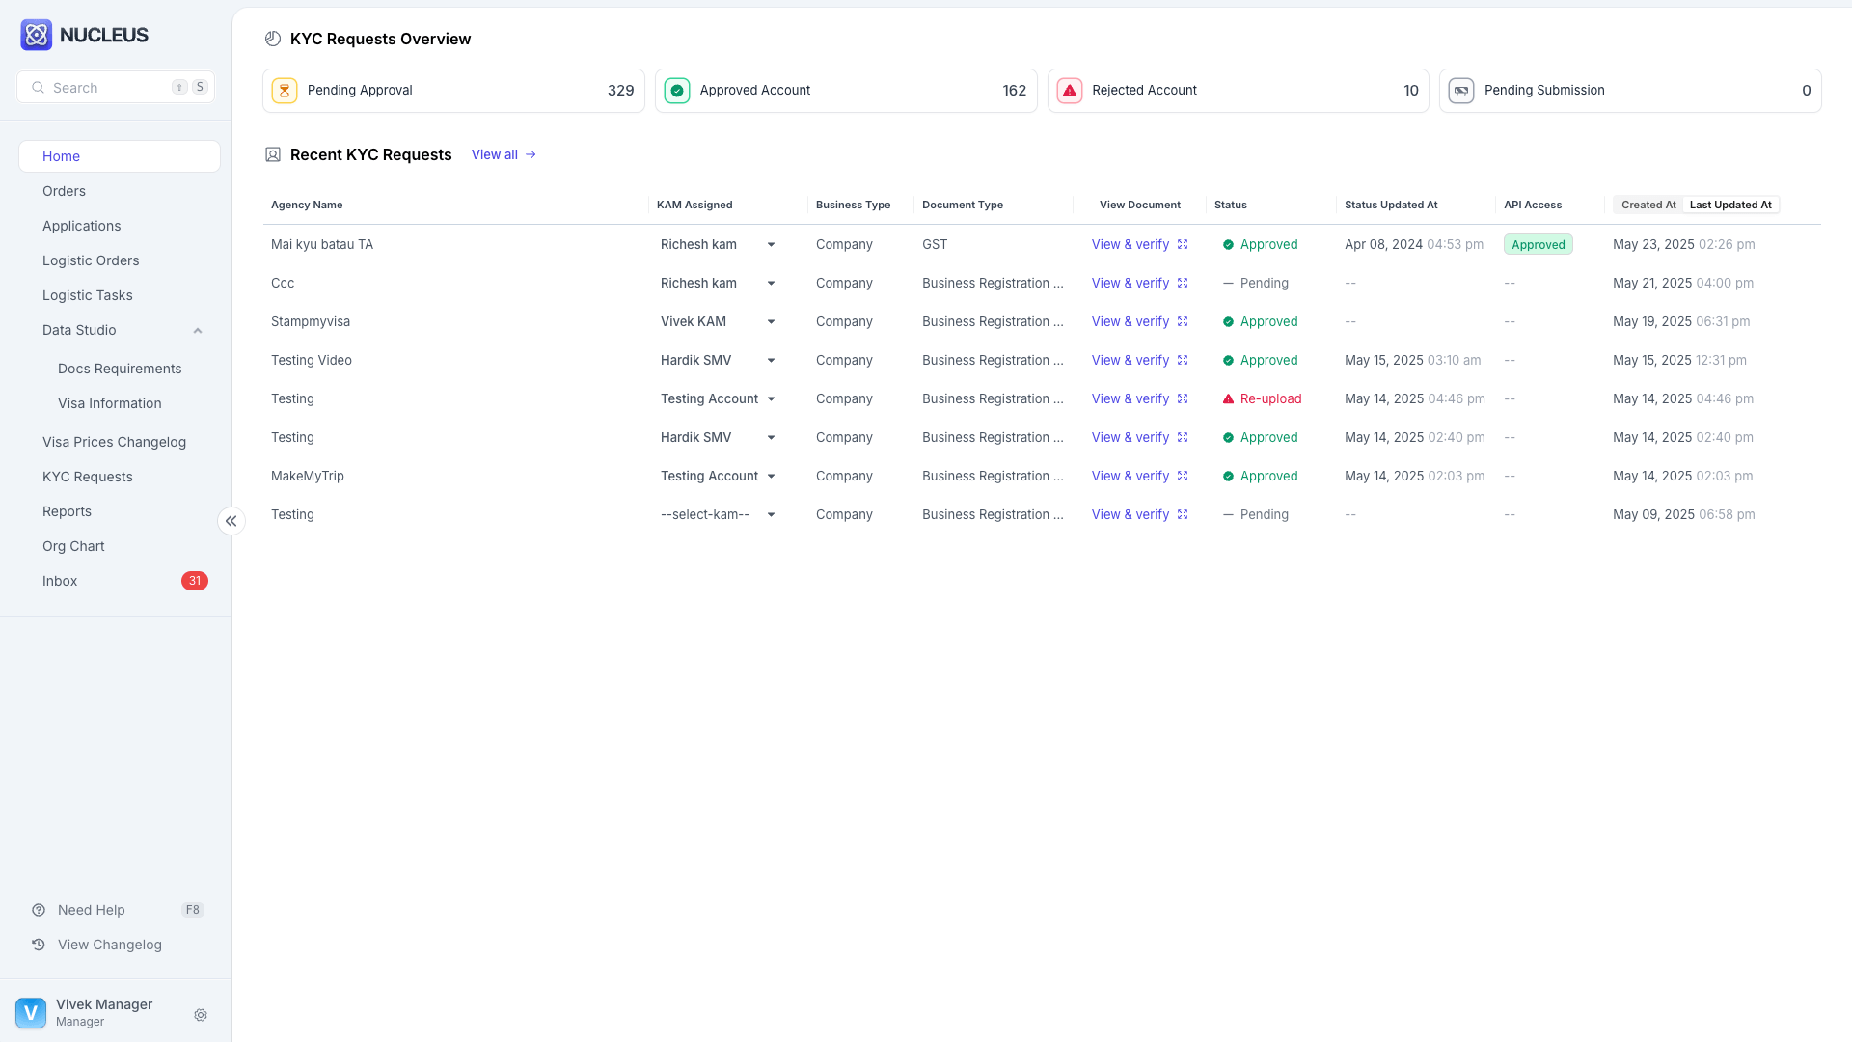Switch date column to Created At

1648,205
